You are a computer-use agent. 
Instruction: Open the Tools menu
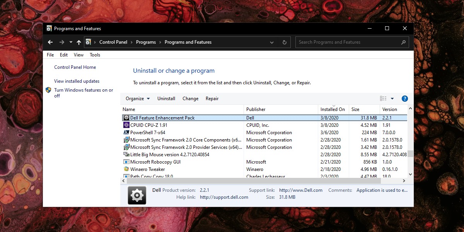coord(95,55)
